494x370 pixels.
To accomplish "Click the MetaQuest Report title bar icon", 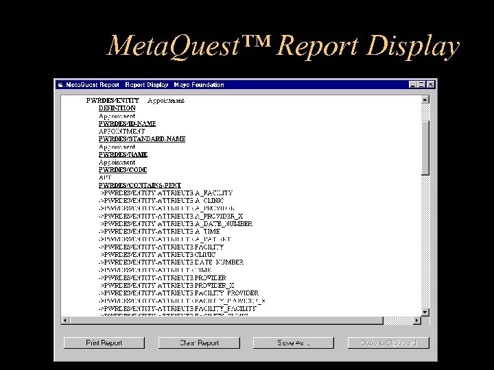I will point(61,85).
